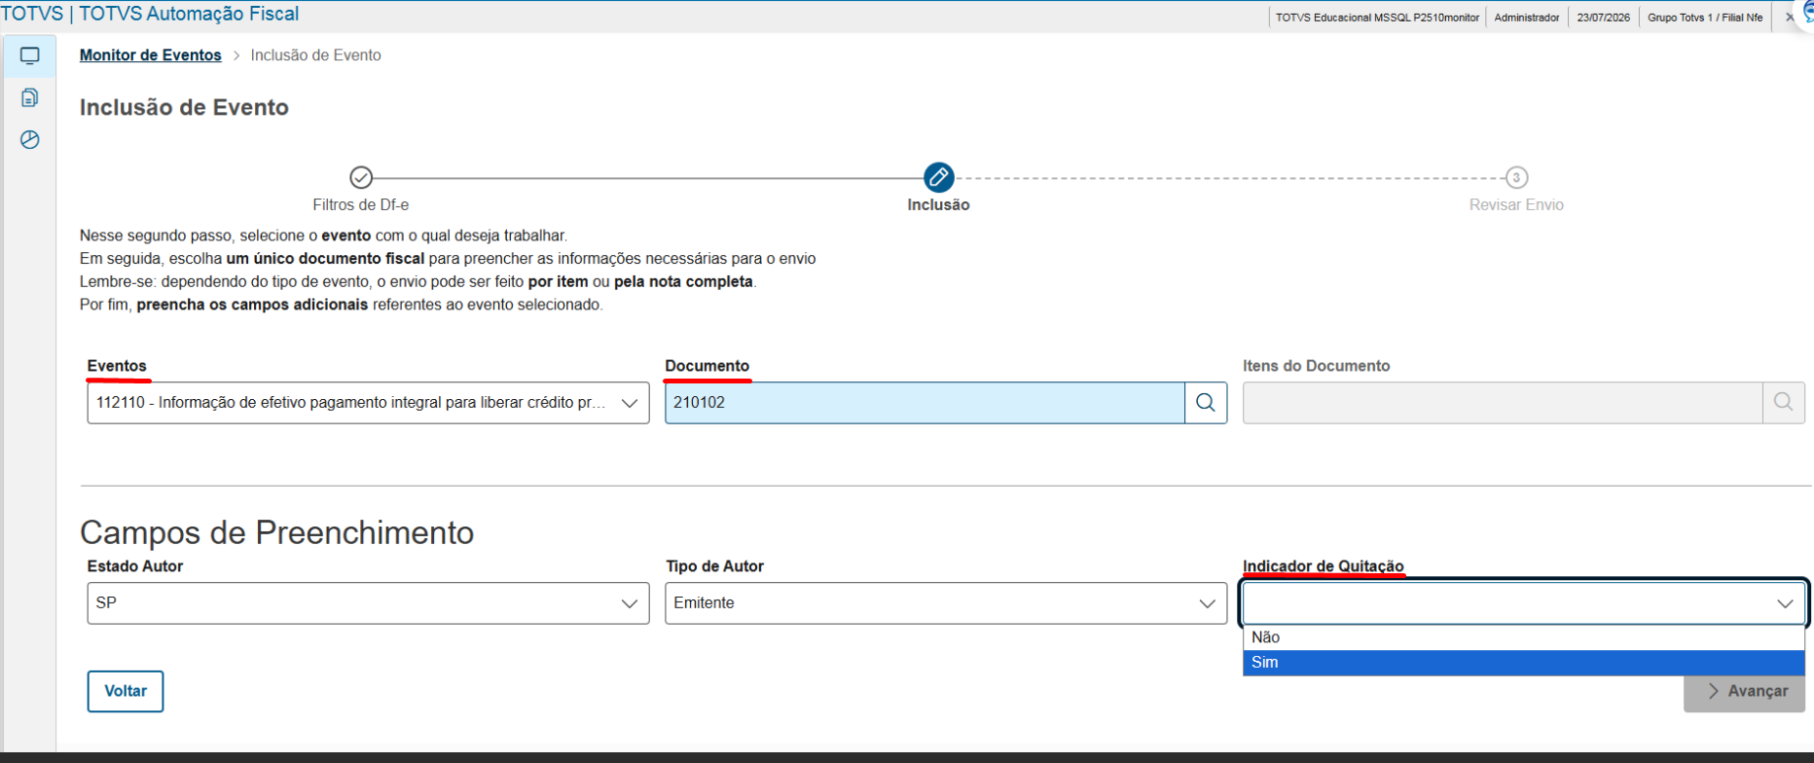The image size is (1814, 763).
Task: Focus the Itens do Documento field
Action: pos(1503,403)
